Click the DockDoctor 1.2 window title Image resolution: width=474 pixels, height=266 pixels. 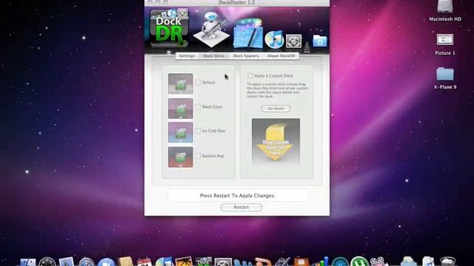coord(237,2)
